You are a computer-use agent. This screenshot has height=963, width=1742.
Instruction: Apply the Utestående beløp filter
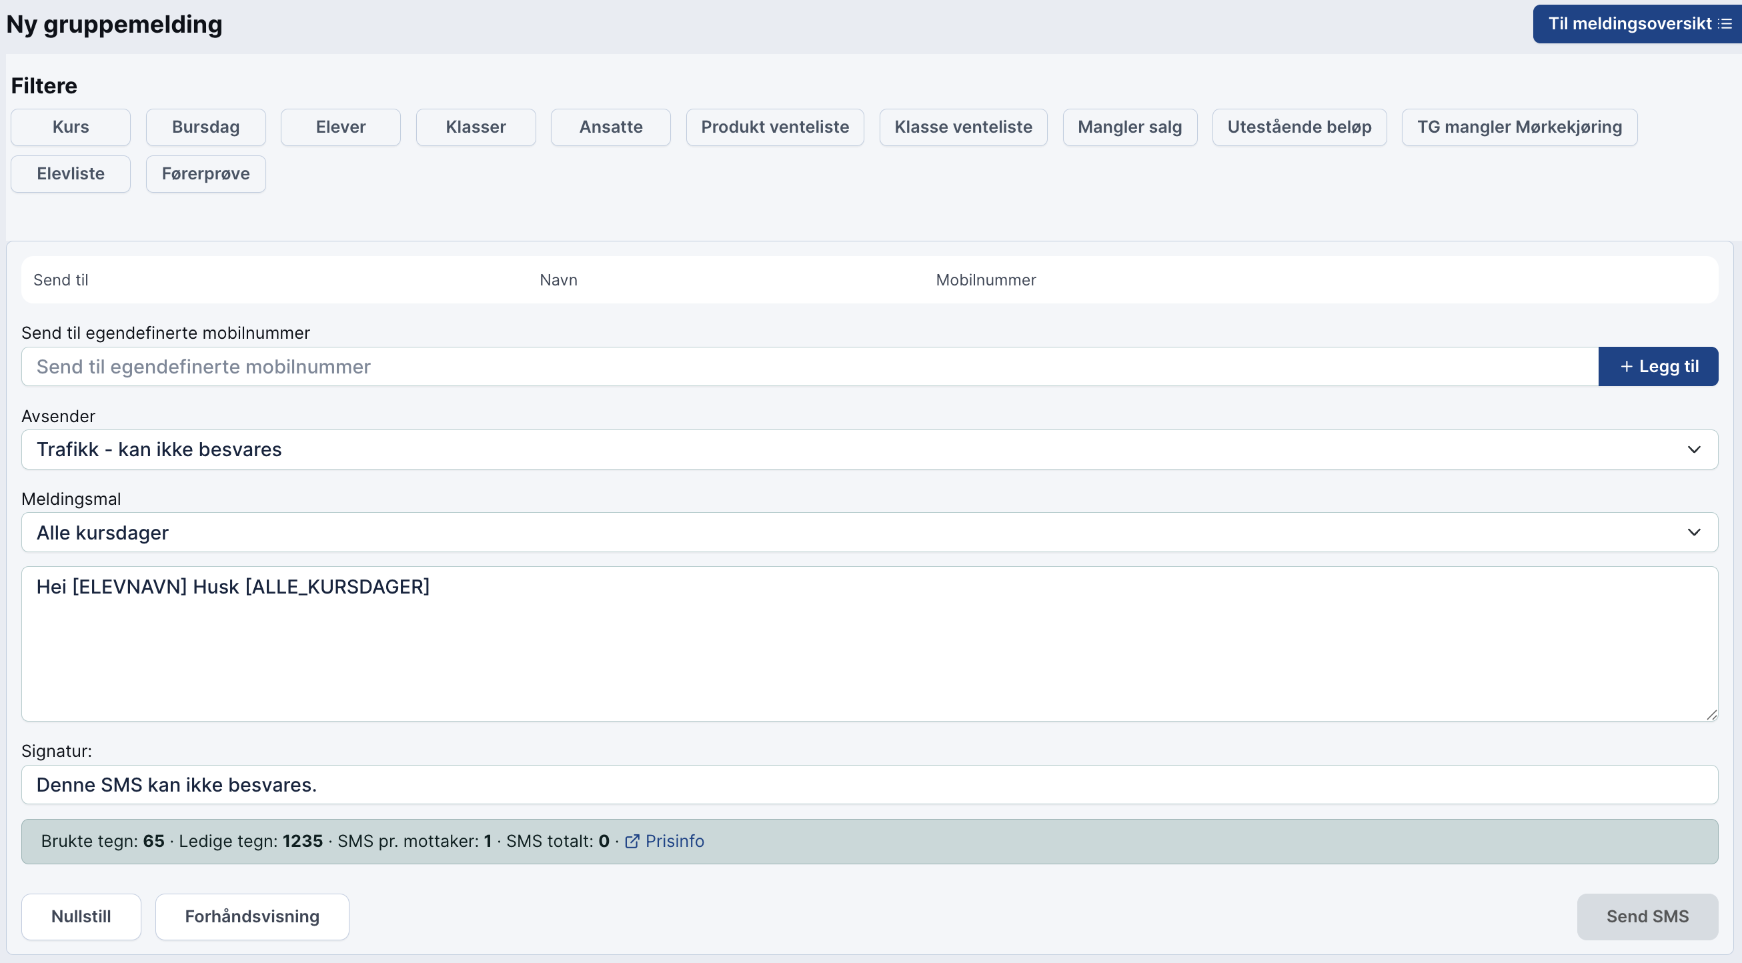tap(1299, 127)
